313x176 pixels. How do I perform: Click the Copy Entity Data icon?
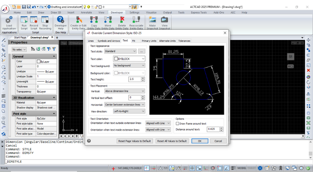94,20
